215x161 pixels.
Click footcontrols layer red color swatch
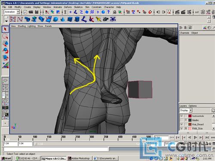tap(190, 116)
